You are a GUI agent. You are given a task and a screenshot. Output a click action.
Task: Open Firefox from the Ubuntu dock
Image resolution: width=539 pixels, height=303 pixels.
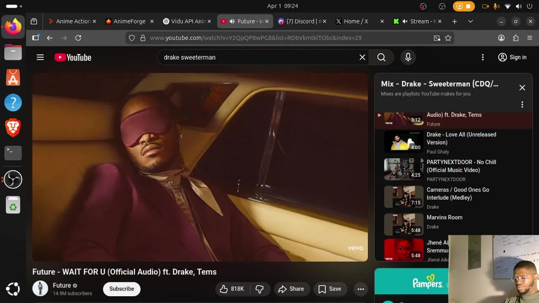13,27
